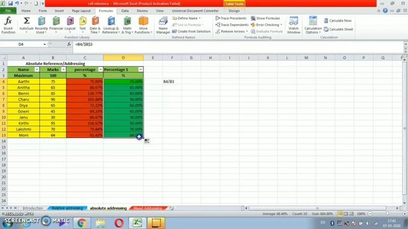
Task: Switch to the Insert ribbon tab
Action: click(59, 11)
